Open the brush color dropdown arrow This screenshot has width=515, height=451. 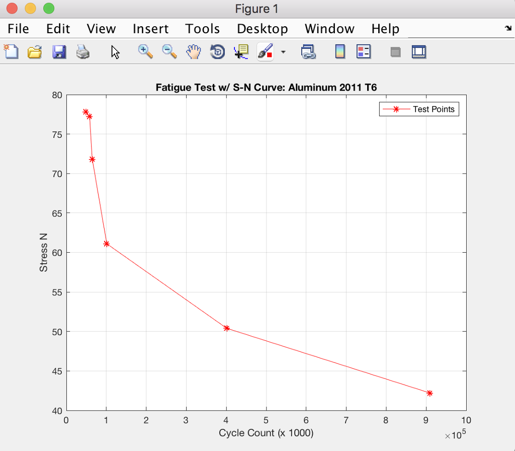[283, 52]
